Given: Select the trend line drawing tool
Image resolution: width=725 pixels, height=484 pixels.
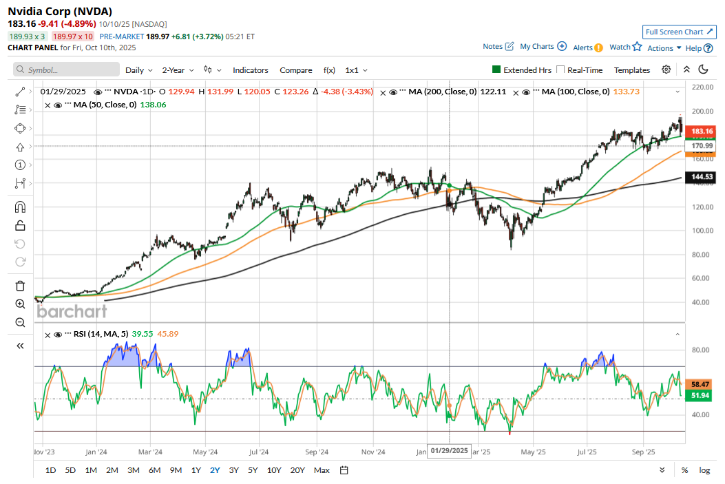Looking at the screenshot, I should pyautogui.click(x=20, y=91).
